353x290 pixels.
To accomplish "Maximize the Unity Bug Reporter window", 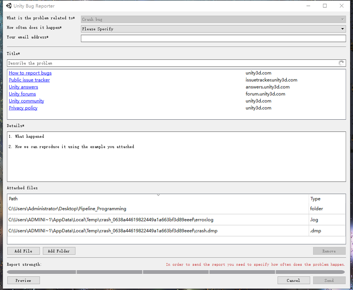I will coord(325,6).
